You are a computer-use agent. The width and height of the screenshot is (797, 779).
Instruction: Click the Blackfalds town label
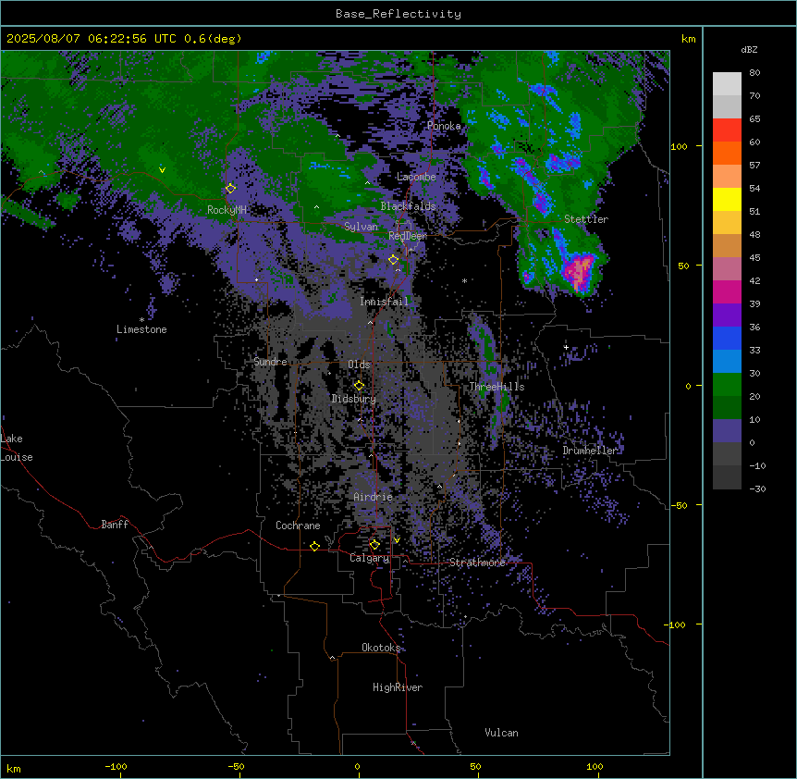408,206
